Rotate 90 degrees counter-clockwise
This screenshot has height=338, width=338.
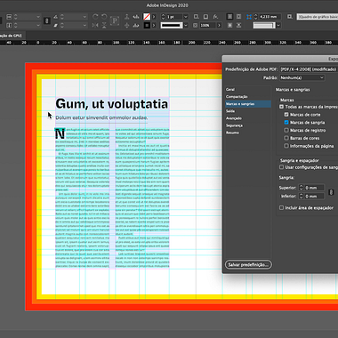pyautogui.click(x=104, y=17)
